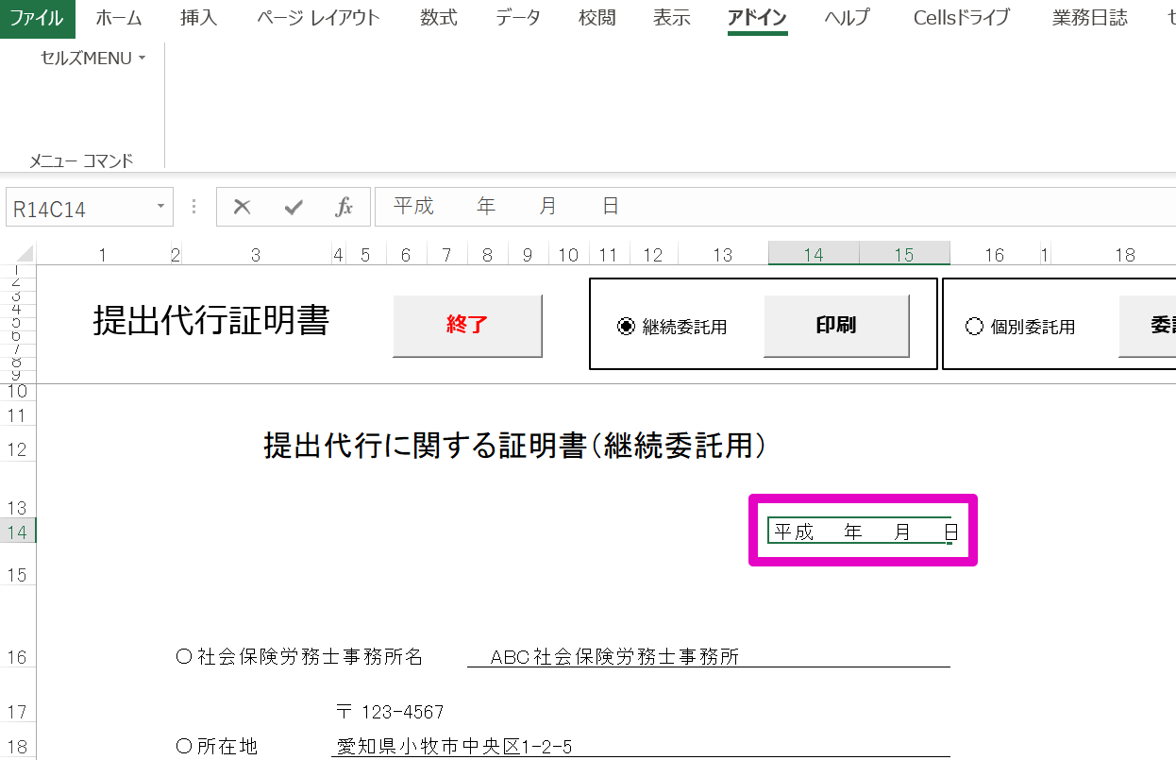Switch to the ホーム ribbon tab

click(x=119, y=18)
